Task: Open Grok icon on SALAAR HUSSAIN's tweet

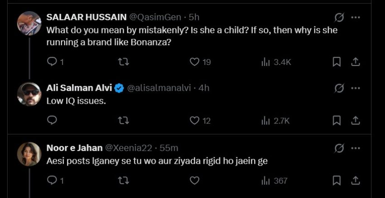Action: 338,17
